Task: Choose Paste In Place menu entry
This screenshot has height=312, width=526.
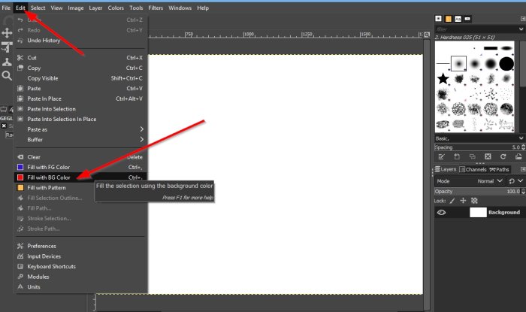Action: pos(80,98)
